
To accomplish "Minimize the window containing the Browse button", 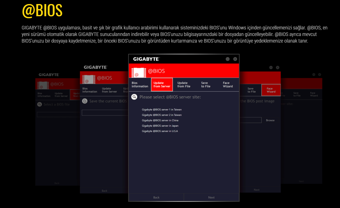I will [271, 68].
